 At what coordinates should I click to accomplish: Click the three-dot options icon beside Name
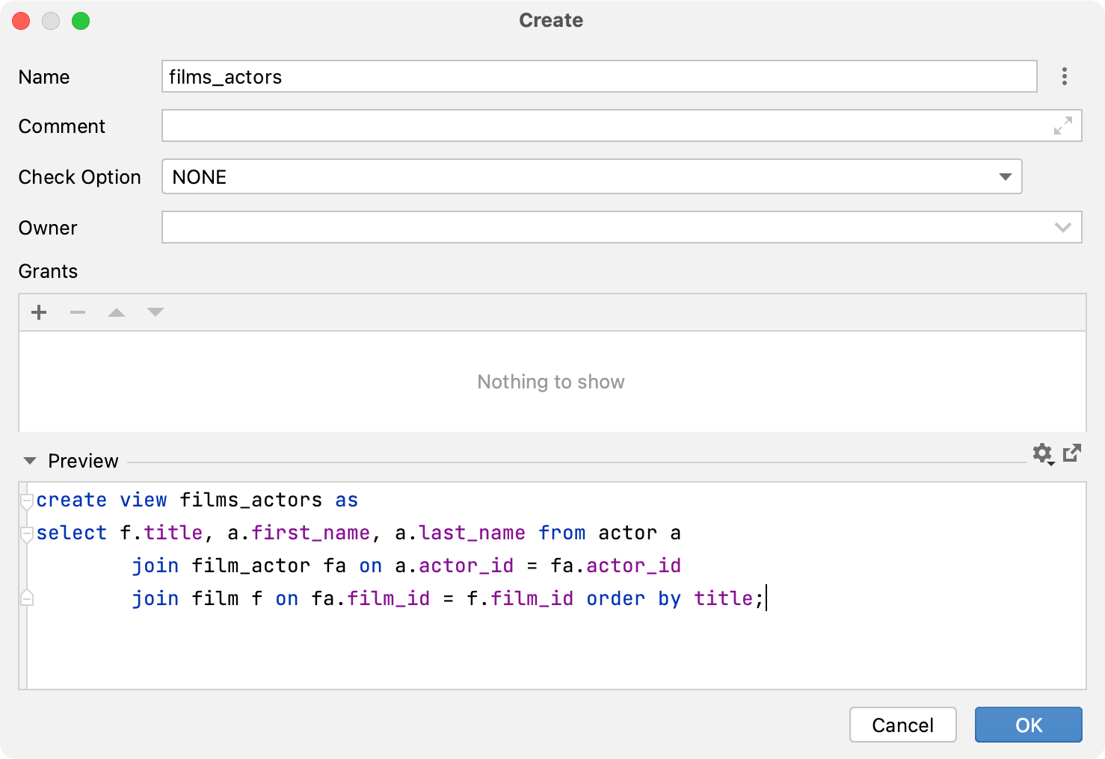click(1064, 76)
